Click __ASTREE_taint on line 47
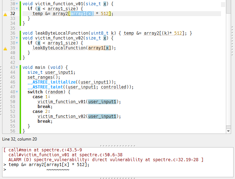The width and height of the screenshot is (235, 179). [x=45, y=87]
